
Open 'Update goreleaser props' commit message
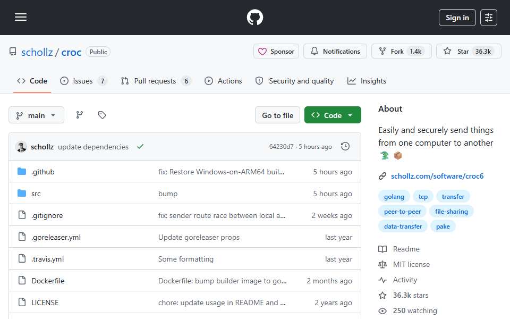(199, 237)
